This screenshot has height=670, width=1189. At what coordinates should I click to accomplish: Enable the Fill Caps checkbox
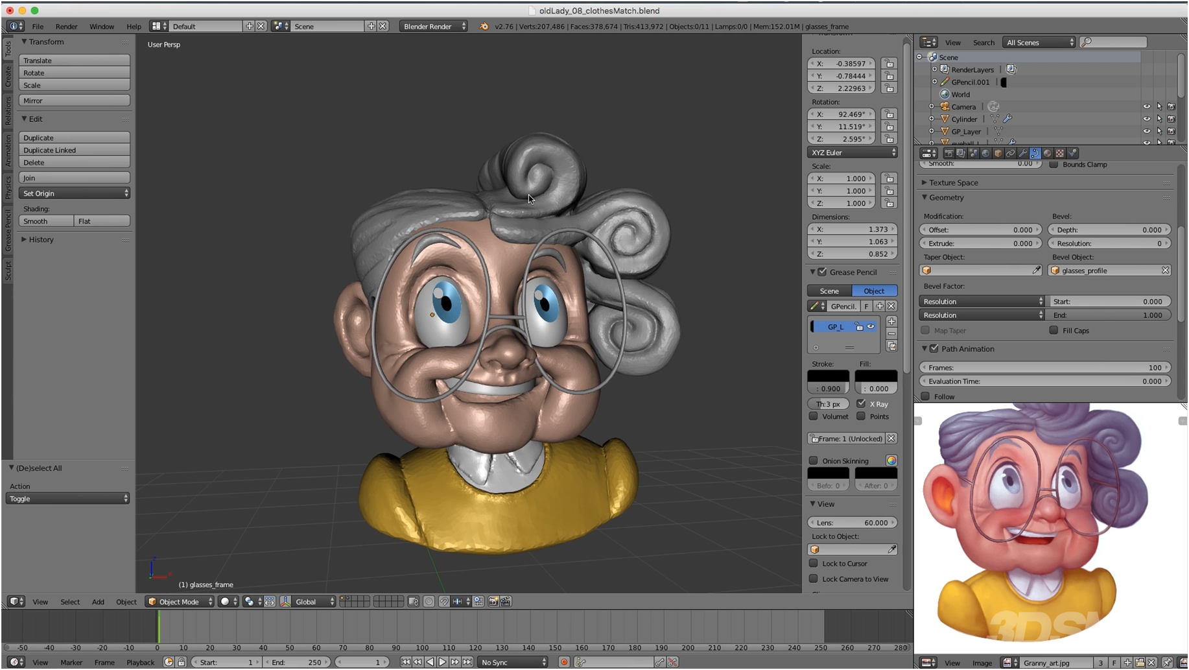(x=1054, y=330)
